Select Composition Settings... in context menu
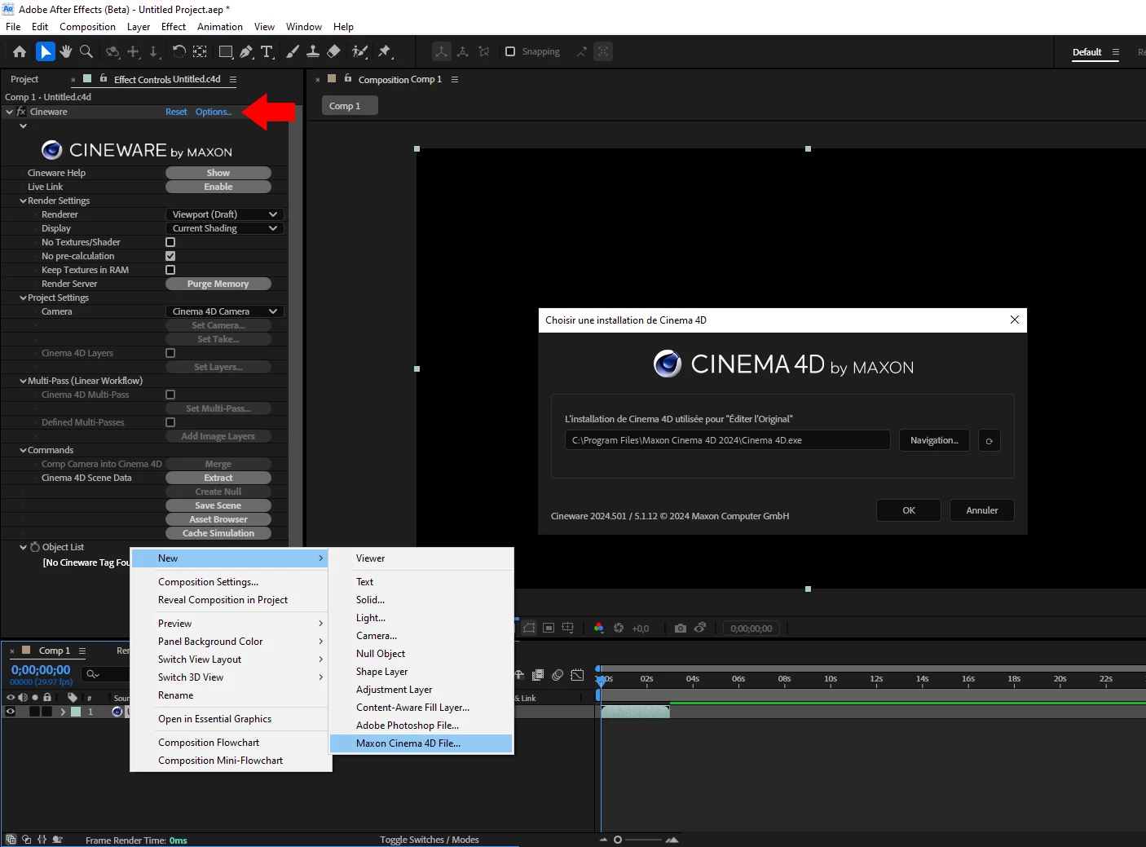The image size is (1146, 847). [231, 582]
